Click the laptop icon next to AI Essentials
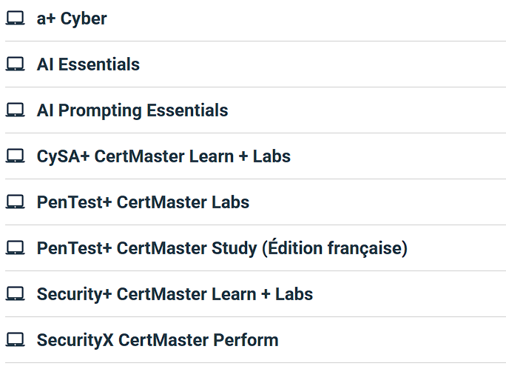506x372 pixels. click(15, 64)
